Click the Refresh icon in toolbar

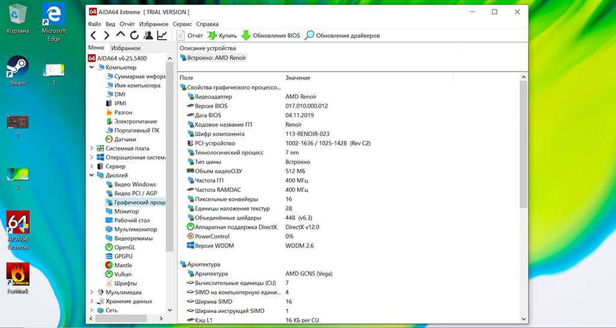click(134, 36)
